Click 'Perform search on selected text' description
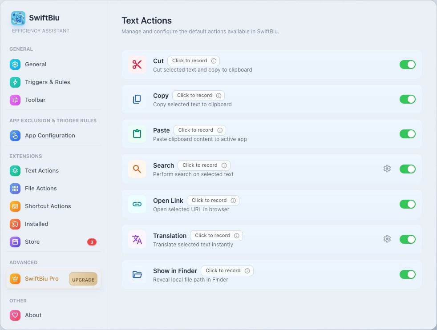The image size is (437, 330). coord(194,174)
